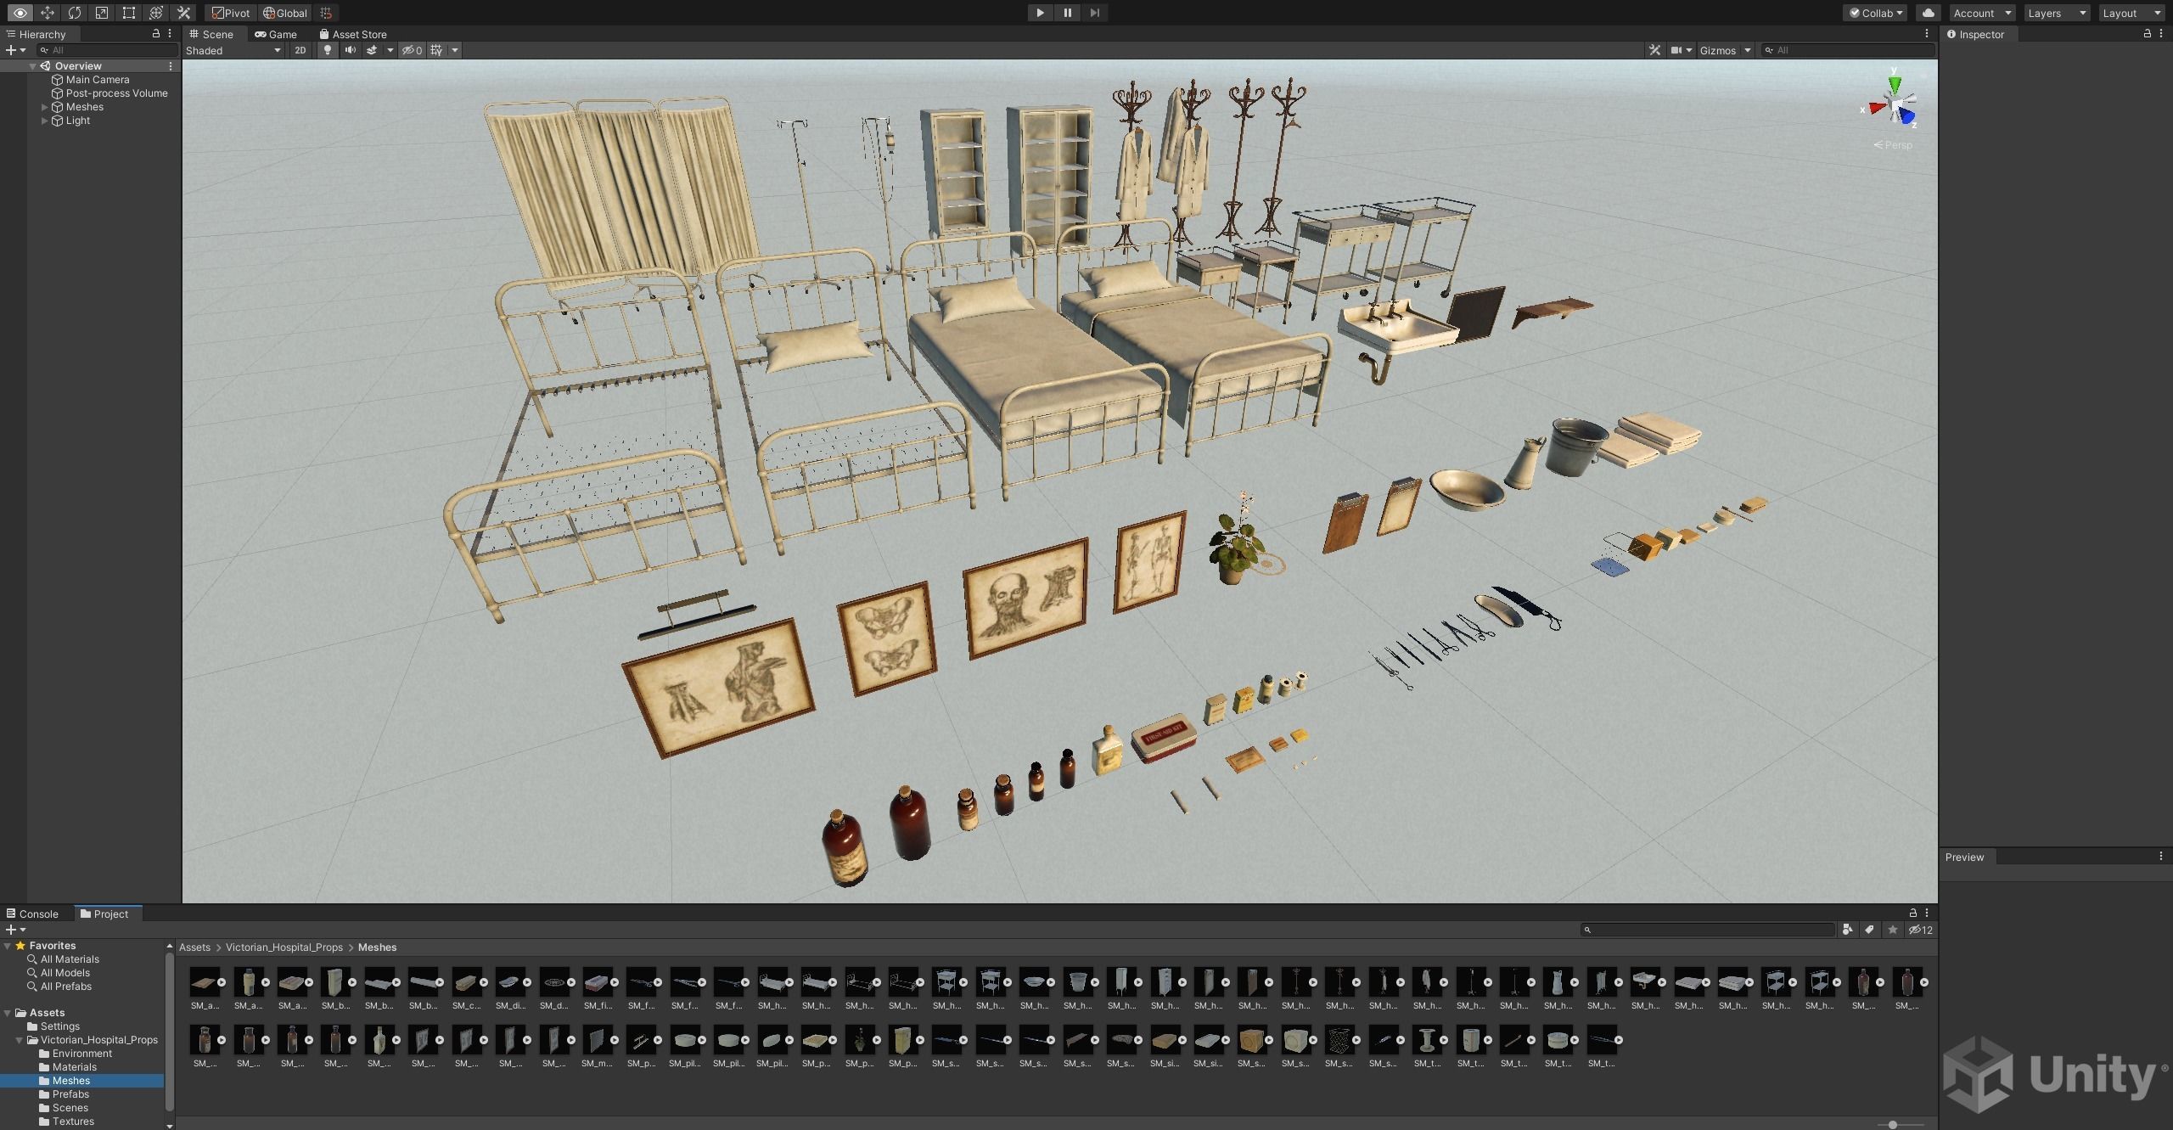2173x1130 pixels.
Task: Select the combined Transform tool
Action: pos(156,13)
